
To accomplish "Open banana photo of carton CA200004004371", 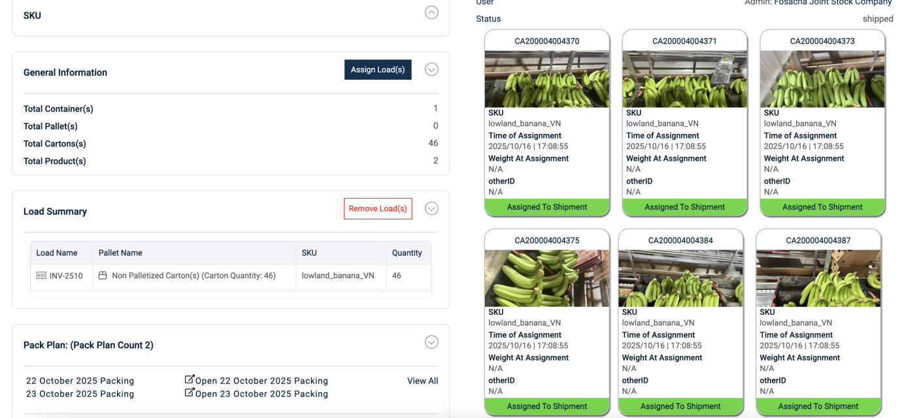I will [684, 79].
